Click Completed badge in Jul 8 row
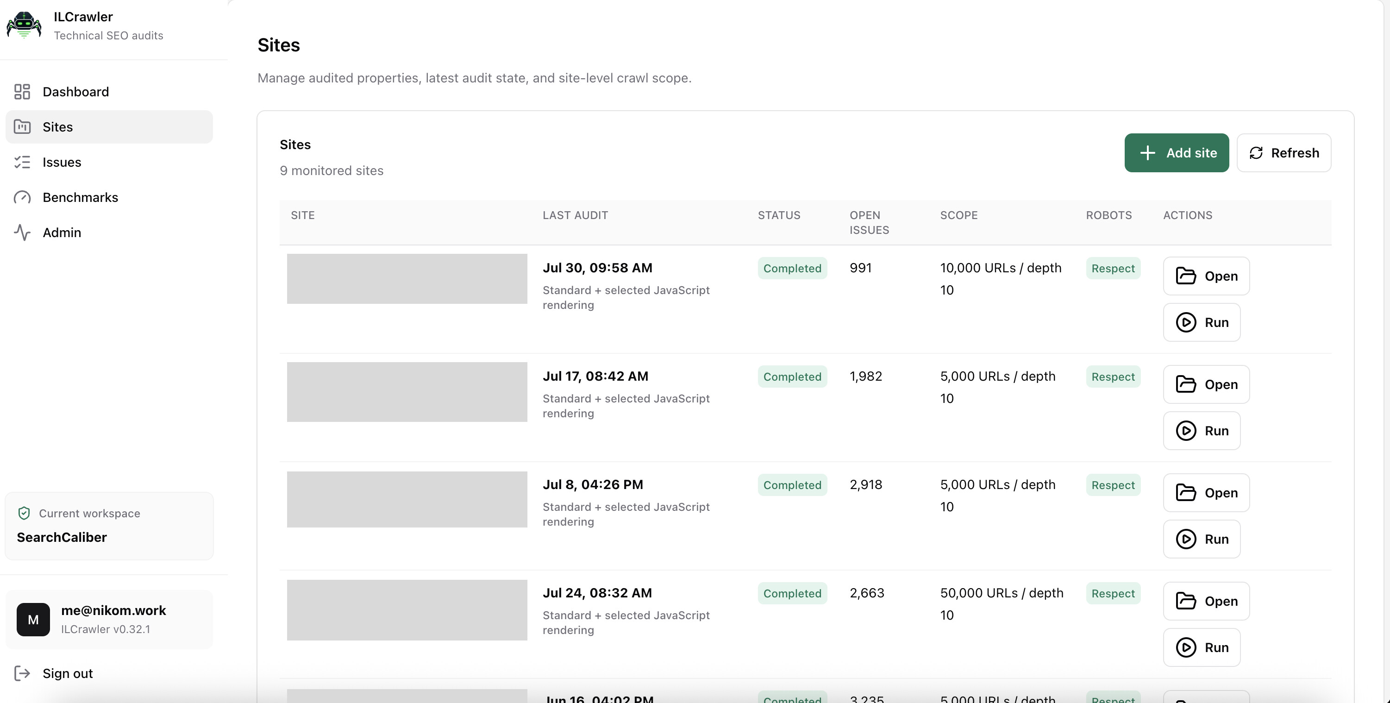Image resolution: width=1390 pixels, height=703 pixels. point(792,485)
